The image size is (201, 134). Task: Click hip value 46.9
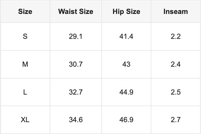pyautogui.click(x=126, y=120)
